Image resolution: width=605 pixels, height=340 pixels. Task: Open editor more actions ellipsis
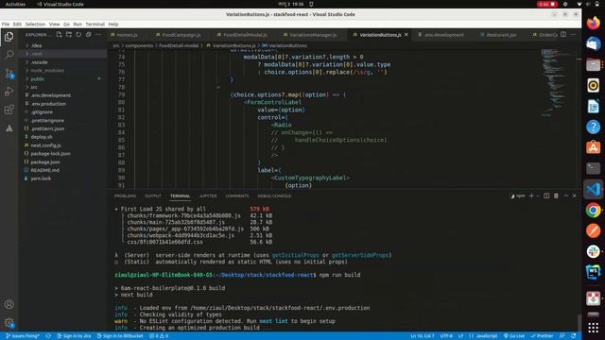pos(573,35)
